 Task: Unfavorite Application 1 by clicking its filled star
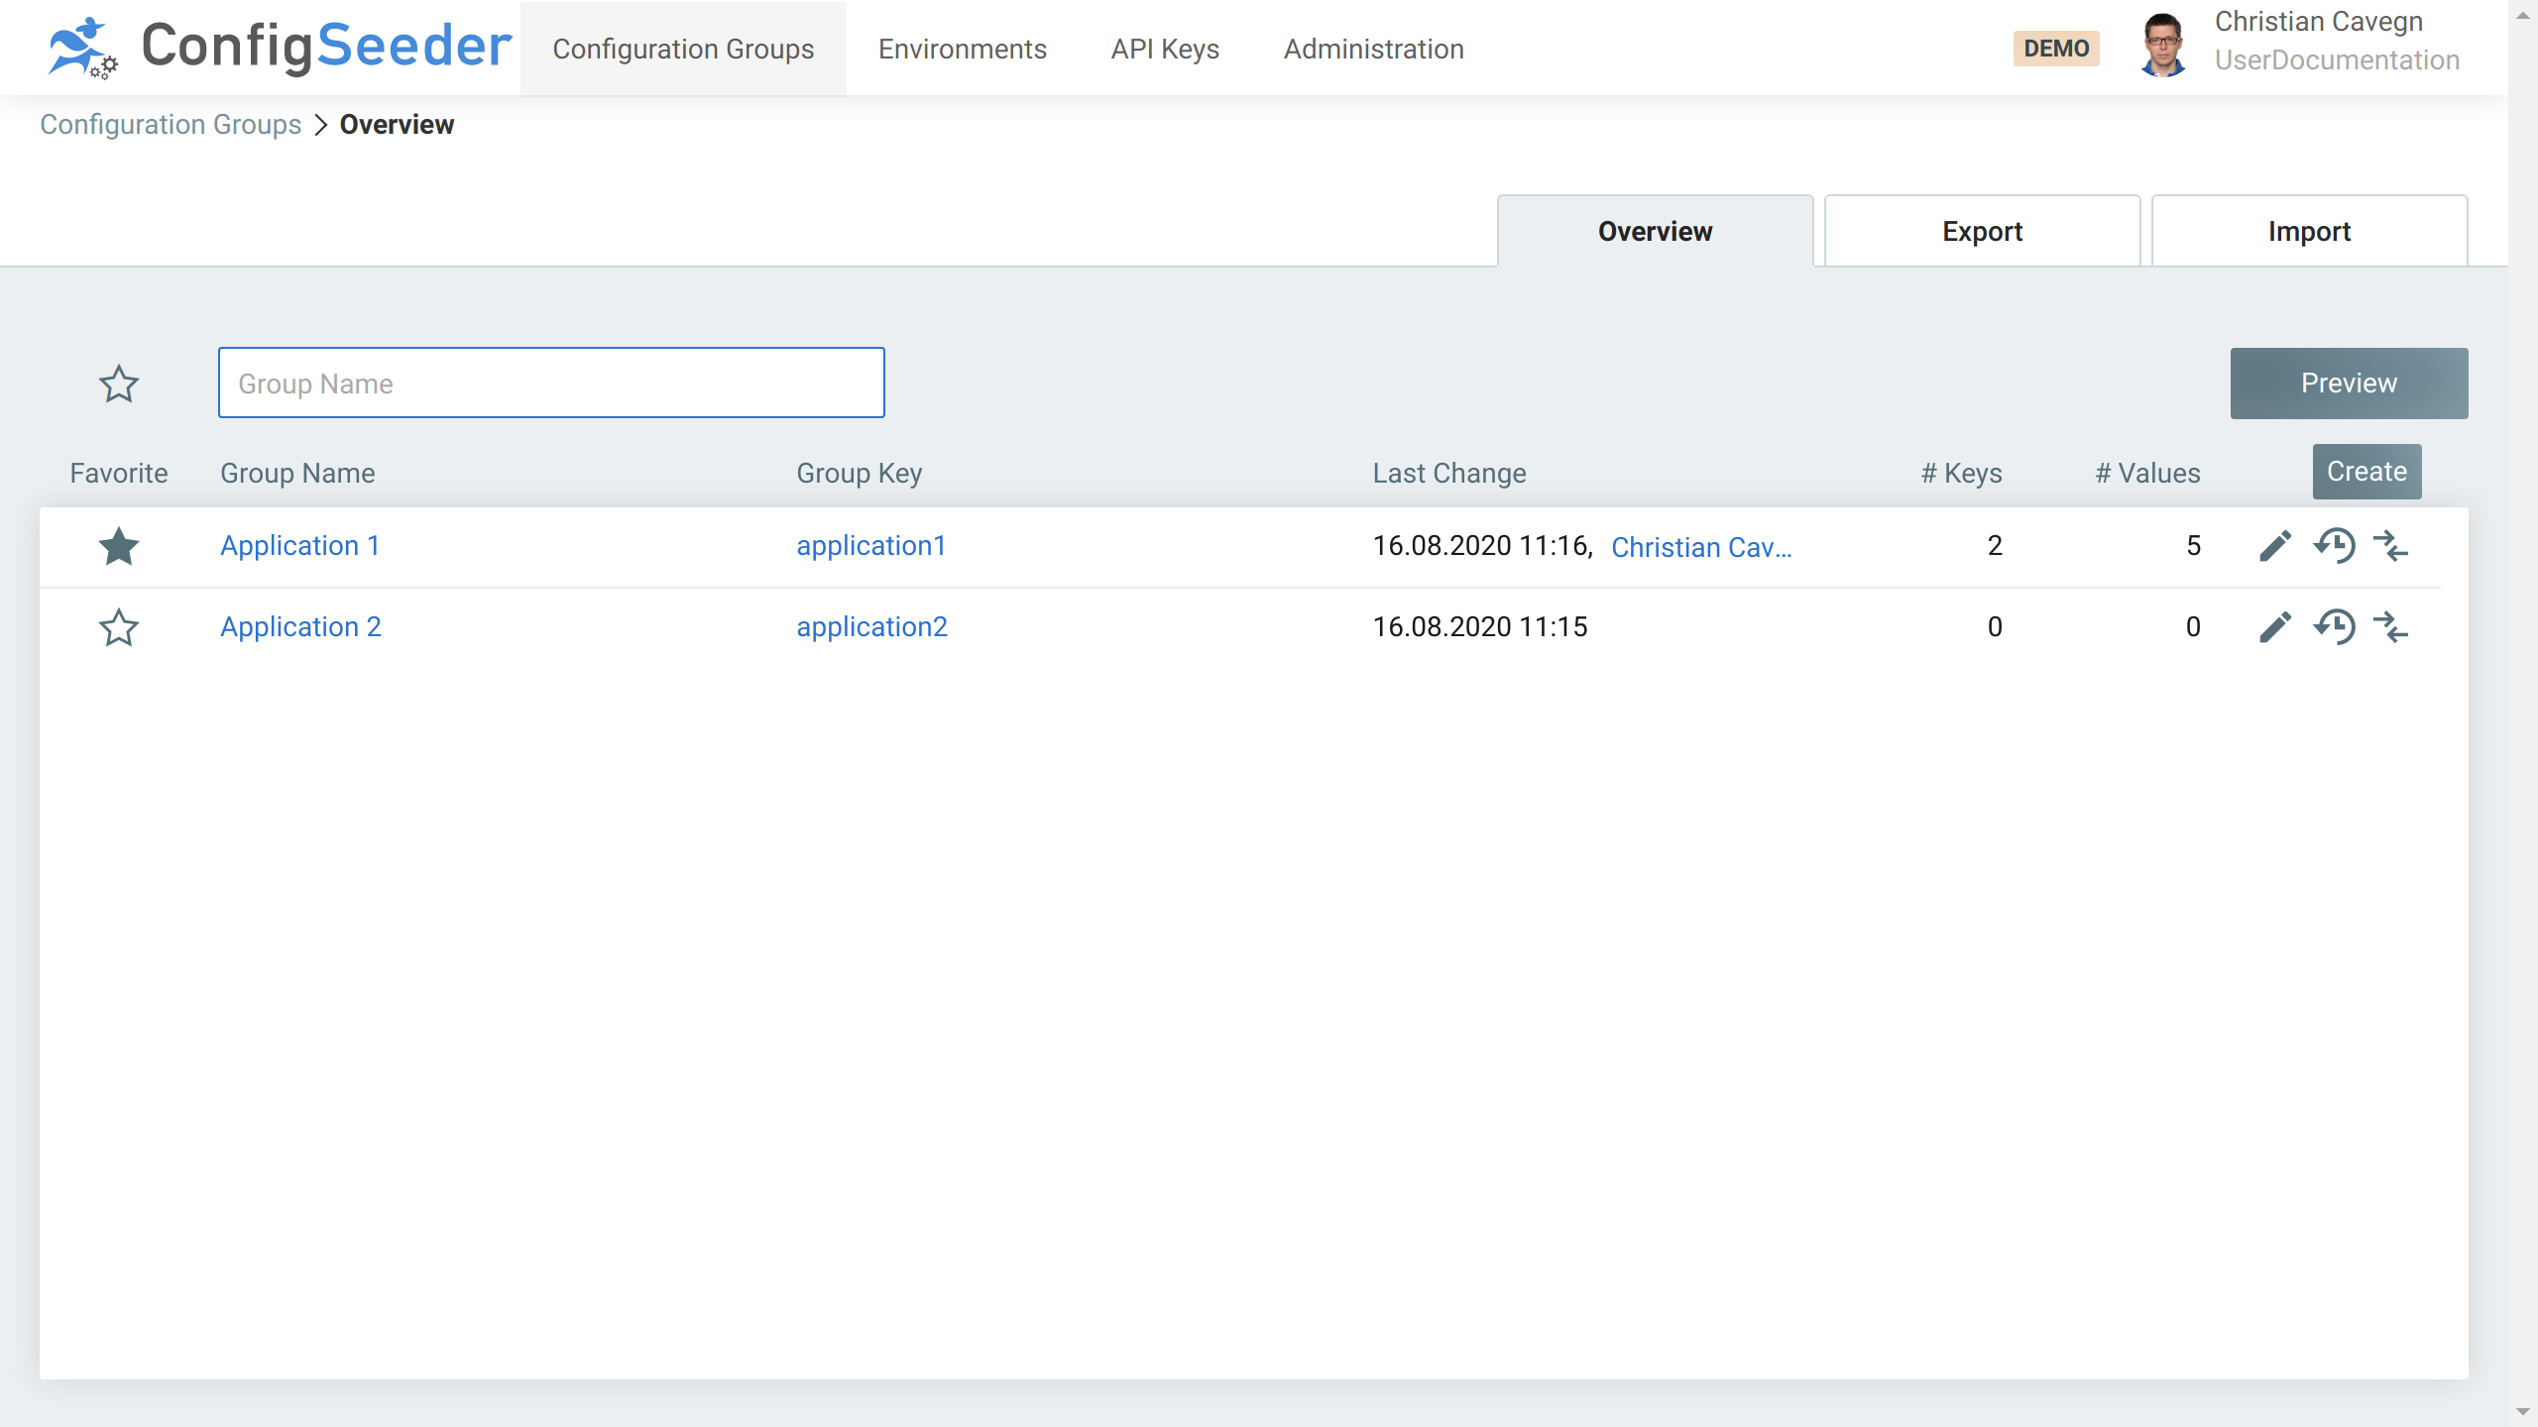tap(119, 546)
